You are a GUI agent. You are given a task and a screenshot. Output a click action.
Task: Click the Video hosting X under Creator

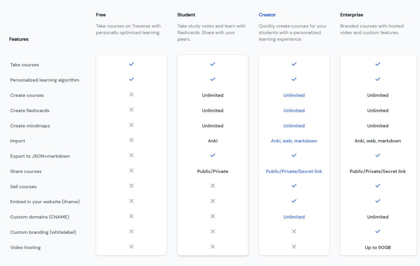tap(294, 246)
